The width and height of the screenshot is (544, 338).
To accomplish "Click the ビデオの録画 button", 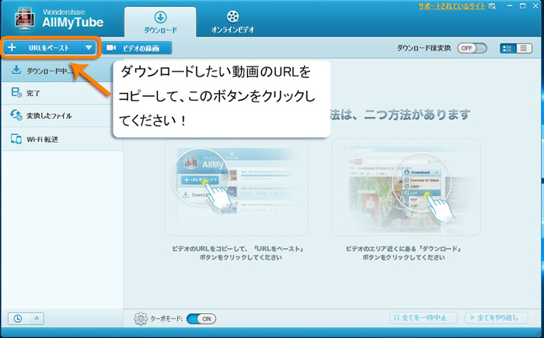I will pos(137,48).
